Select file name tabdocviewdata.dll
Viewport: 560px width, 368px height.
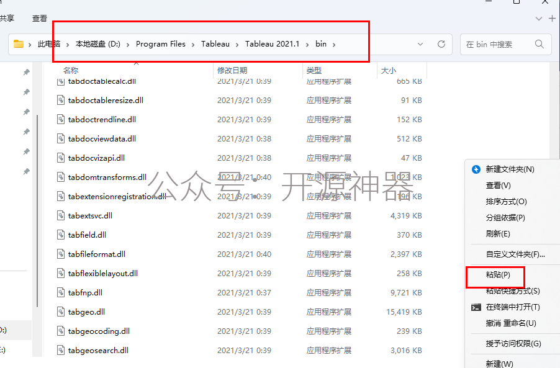pyautogui.click(x=102, y=139)
